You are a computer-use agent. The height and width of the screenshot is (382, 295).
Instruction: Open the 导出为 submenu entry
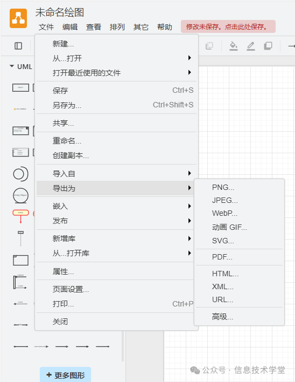[x=116, y=188]
